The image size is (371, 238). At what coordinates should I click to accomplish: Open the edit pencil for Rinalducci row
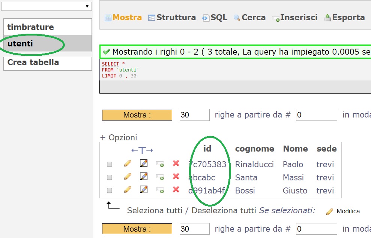click(x=127, y=164)
